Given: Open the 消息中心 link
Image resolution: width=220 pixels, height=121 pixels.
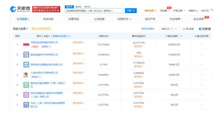Looking at the screenshot, I should click(x=193, y=11).
